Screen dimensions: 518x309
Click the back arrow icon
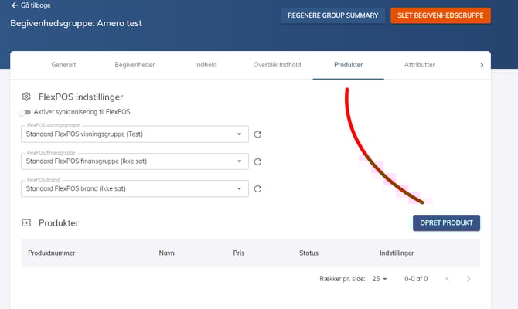click(x=14, y=5)
